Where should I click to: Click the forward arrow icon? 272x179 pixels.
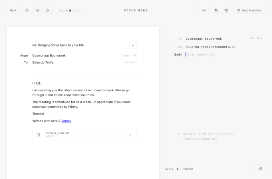(204, 10)
